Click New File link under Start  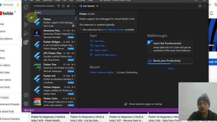click(99, 41)
